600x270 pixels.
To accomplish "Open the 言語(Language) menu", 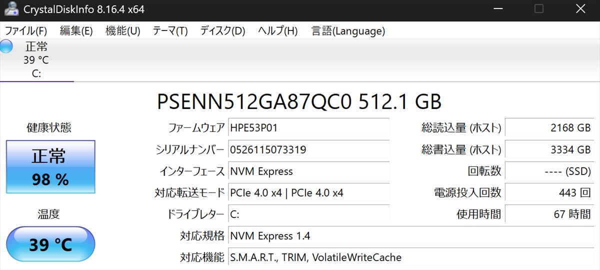I will (x=348, y=31).
